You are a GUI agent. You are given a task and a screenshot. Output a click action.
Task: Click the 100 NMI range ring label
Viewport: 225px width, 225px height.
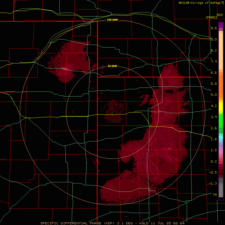pyautogui.click(x=112, y=20)
